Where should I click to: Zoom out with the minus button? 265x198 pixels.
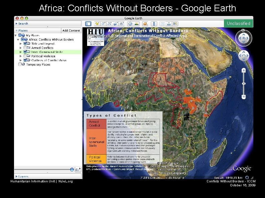coord(244,97)
